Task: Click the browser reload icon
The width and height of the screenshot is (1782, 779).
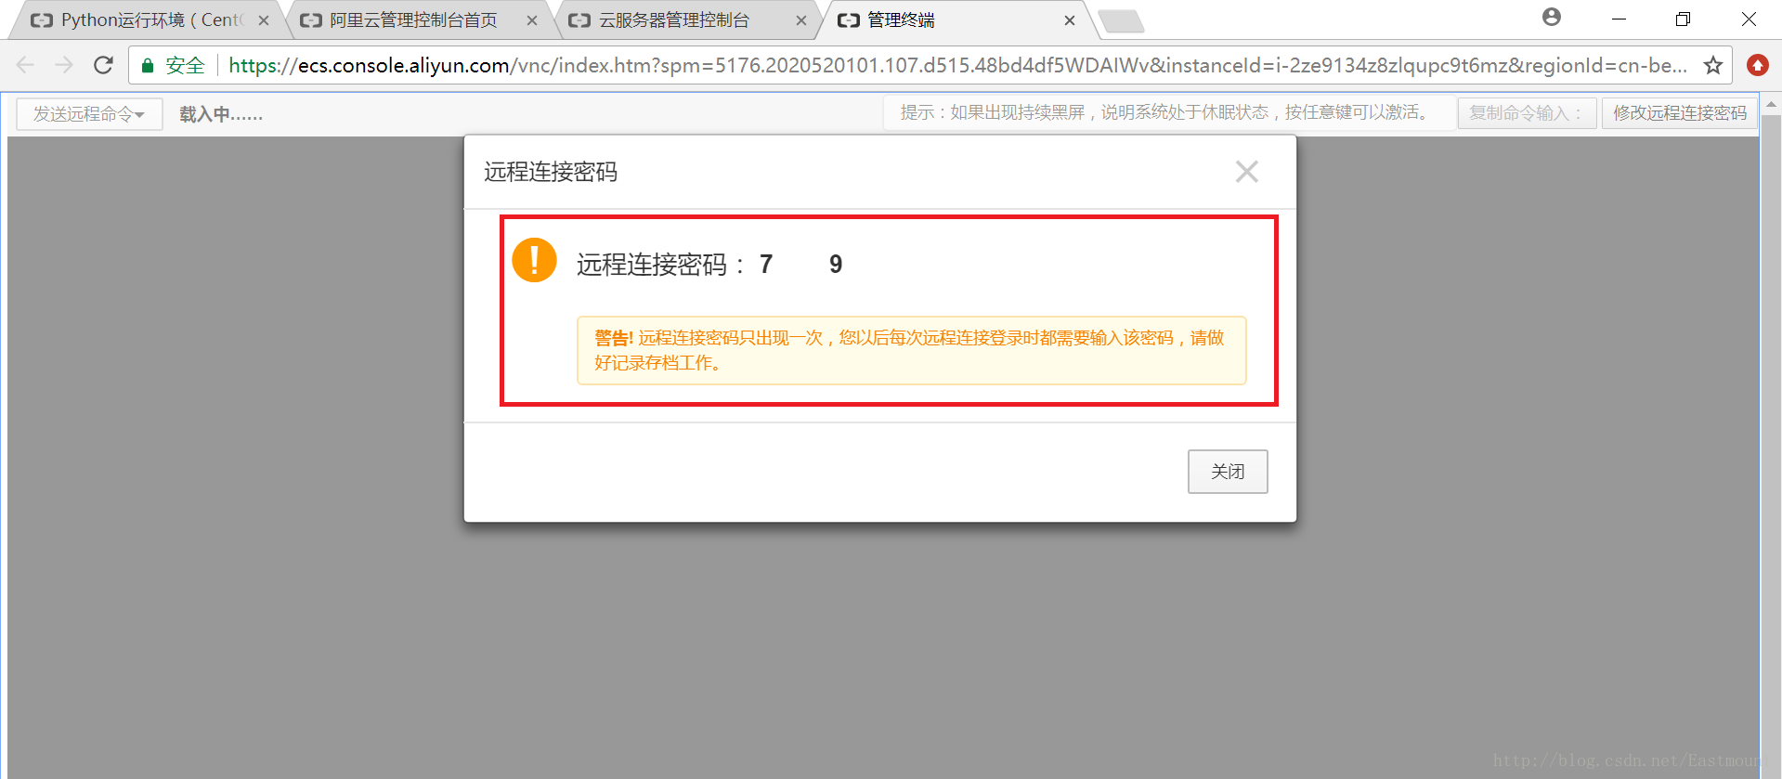Action: point(103,65)
